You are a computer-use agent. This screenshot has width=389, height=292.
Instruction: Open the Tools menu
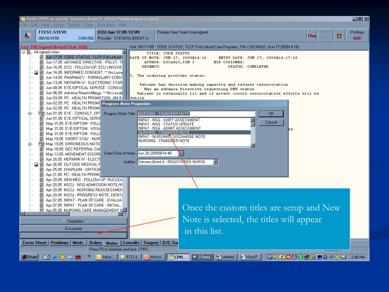89,25
